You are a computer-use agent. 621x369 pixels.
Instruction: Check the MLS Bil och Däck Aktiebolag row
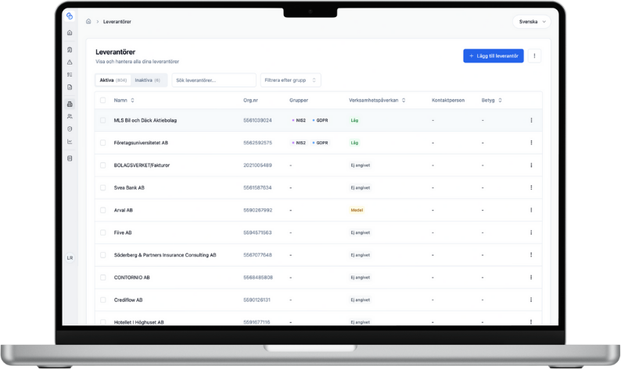tap(103, 120)
